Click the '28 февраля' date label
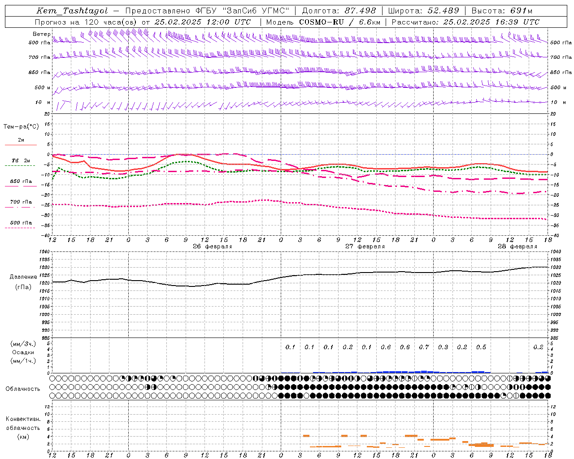 coord(517,247)
